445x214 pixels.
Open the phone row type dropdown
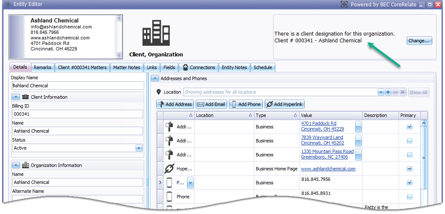pyautogui.click(x=191, y=183)
